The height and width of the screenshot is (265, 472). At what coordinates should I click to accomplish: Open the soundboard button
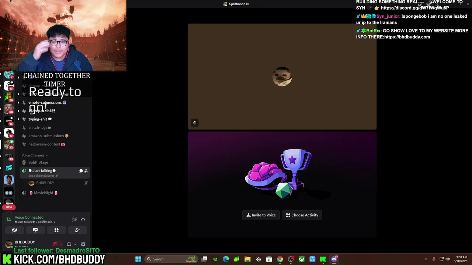point(77,230)
